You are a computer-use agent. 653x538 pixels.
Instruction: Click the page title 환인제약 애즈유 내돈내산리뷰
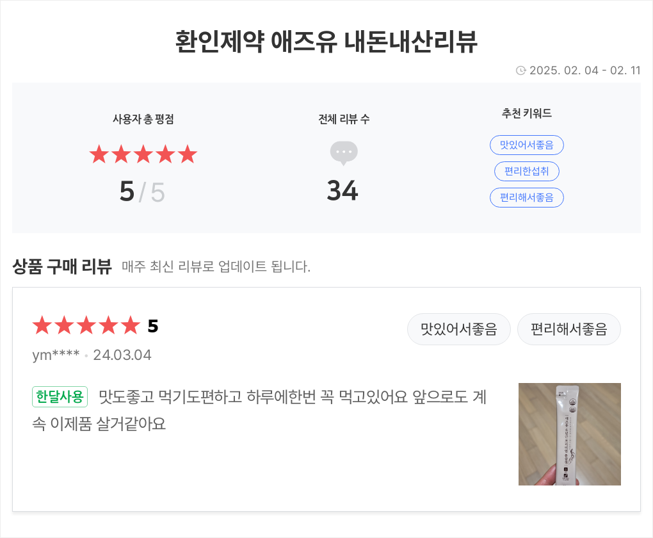click(x=326, y=42)
